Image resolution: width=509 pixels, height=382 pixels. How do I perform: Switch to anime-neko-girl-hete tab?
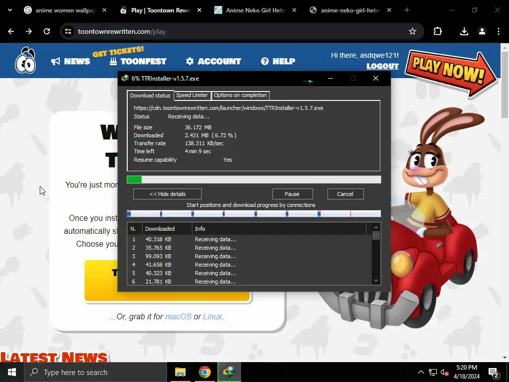350,10
